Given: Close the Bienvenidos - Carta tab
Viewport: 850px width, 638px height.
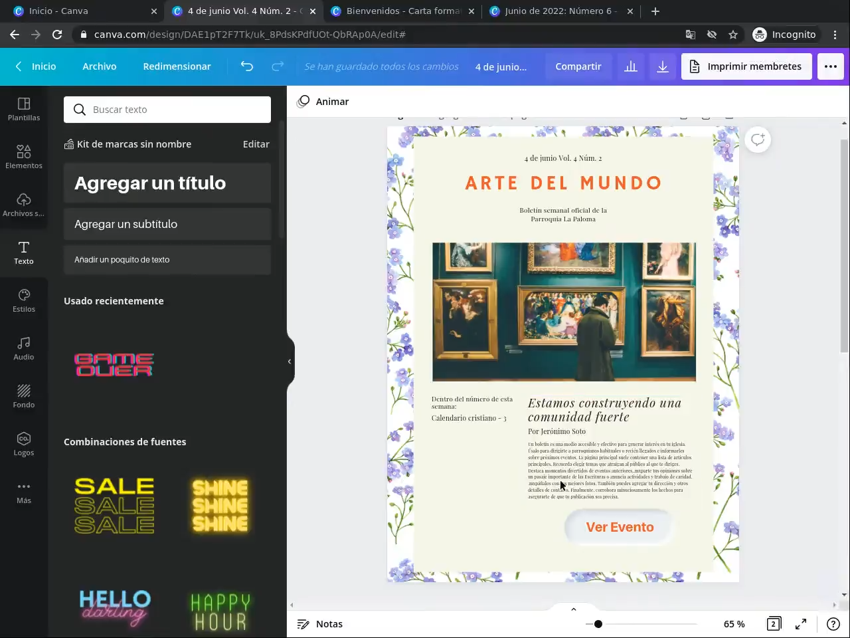Looking at the screenshot, I should (x=471, y=11).
